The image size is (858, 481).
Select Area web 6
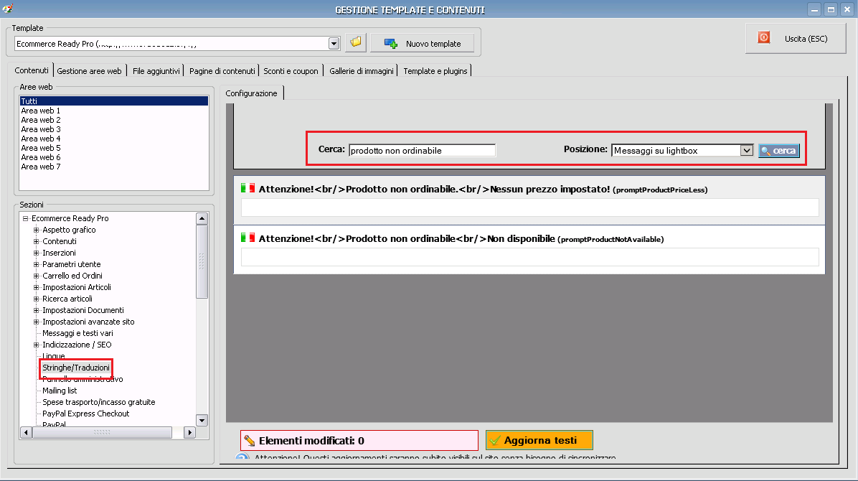(40, 157)
